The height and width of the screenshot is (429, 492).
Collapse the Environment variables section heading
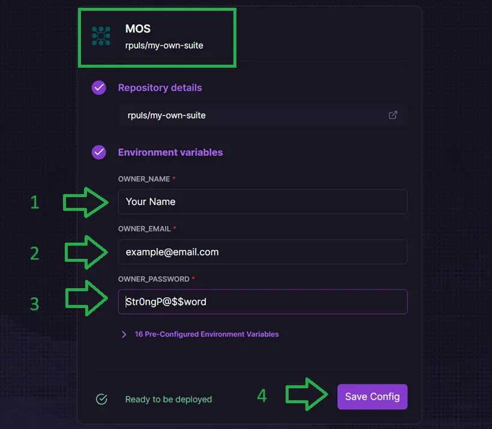(170, 152)
